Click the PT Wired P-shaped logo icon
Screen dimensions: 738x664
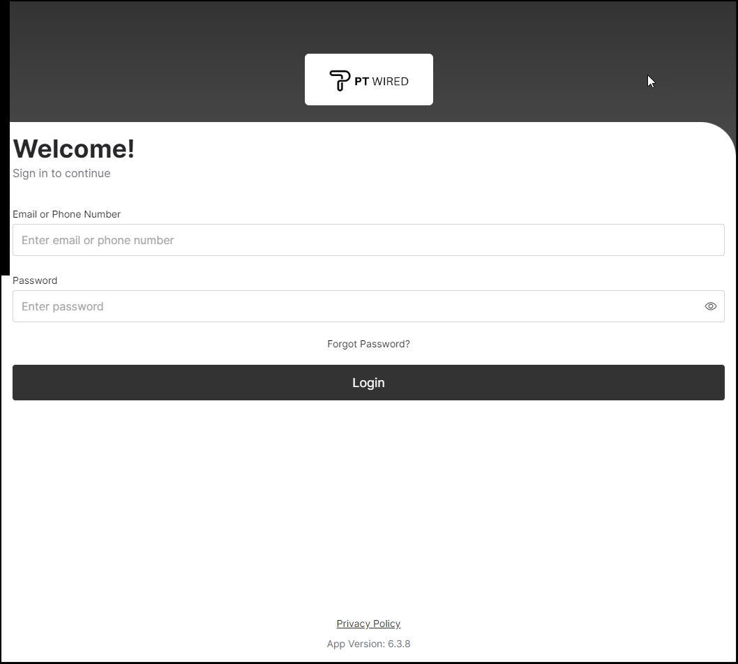pos(340,80)
